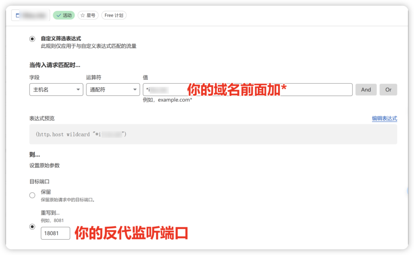Click the 当传入请求匹配时 heading
The image size is (414, 255).
(x=55, y=65)
